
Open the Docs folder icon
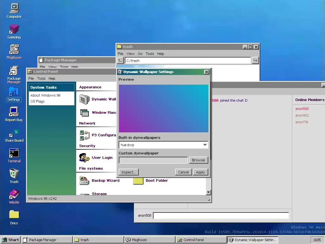[14, 217]
